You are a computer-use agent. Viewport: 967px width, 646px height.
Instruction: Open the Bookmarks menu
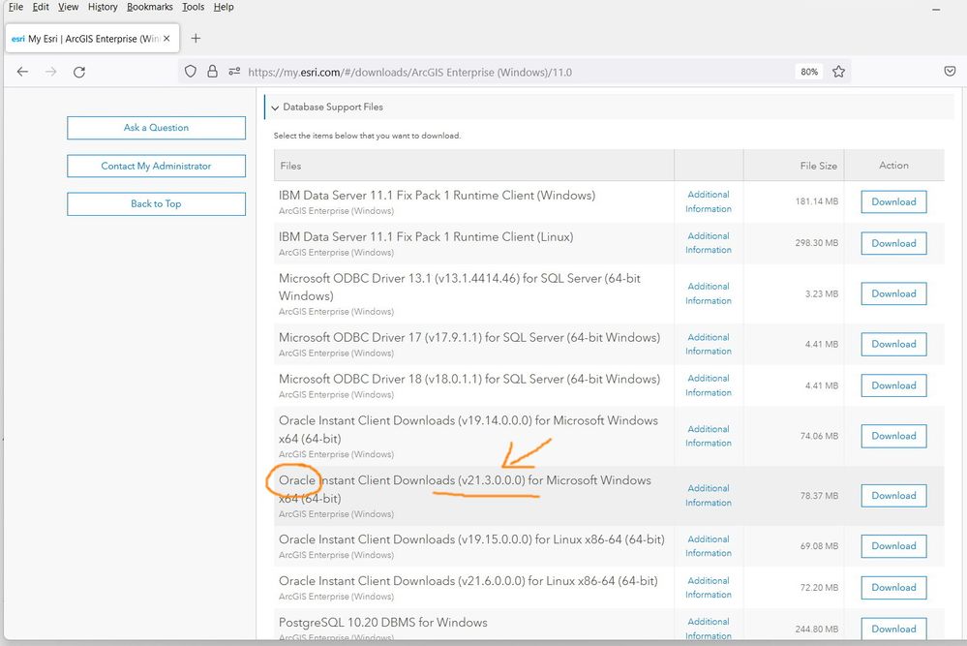coord(149,7)
